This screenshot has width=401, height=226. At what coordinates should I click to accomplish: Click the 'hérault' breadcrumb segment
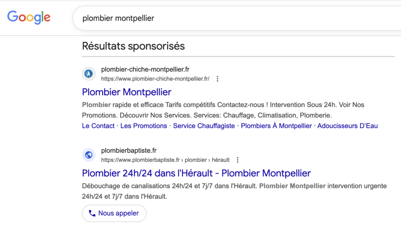pos(220,160)
